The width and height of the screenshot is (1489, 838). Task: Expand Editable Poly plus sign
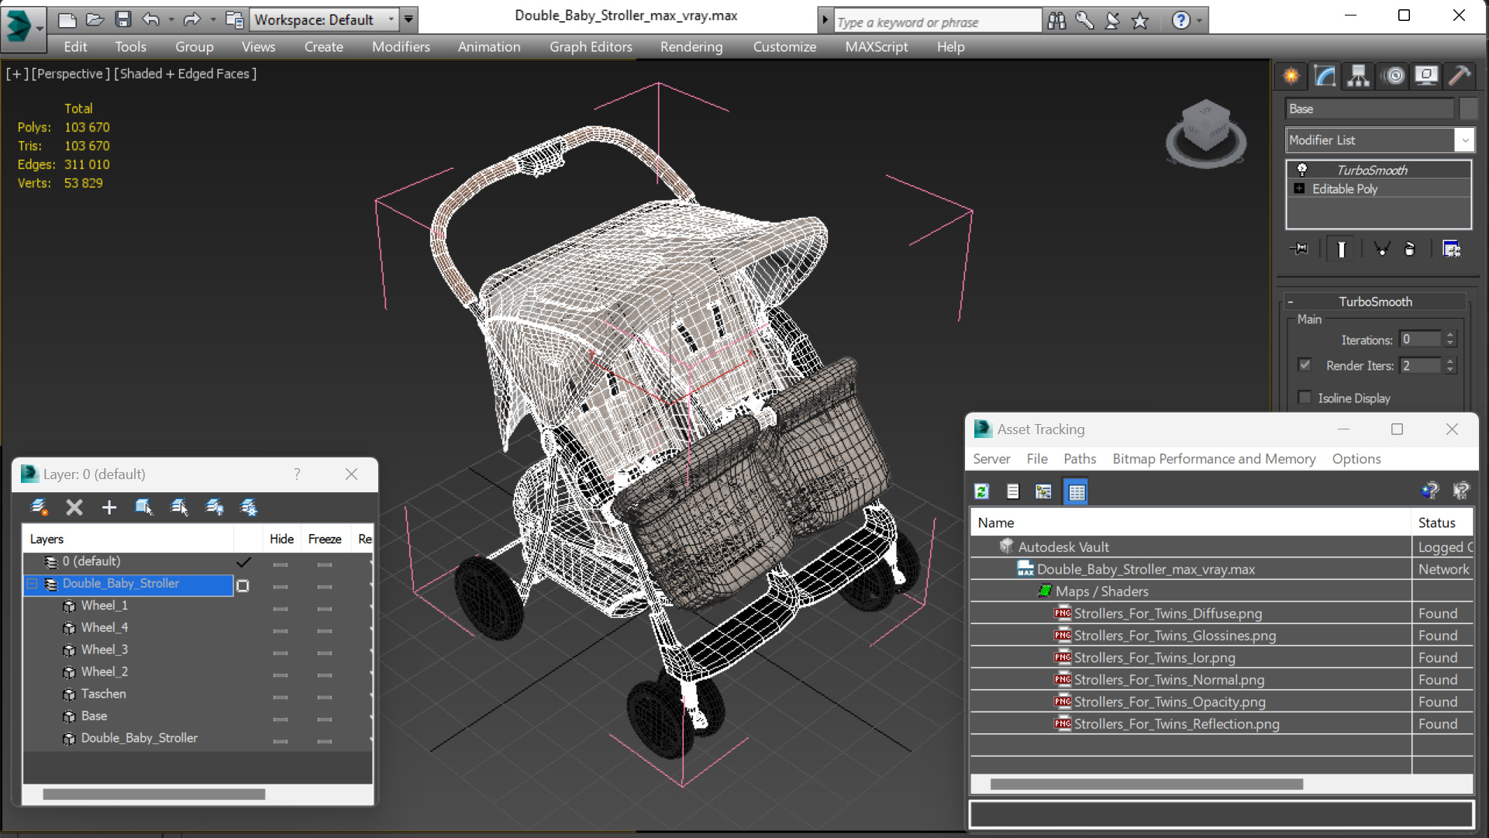pos(1300,188)
